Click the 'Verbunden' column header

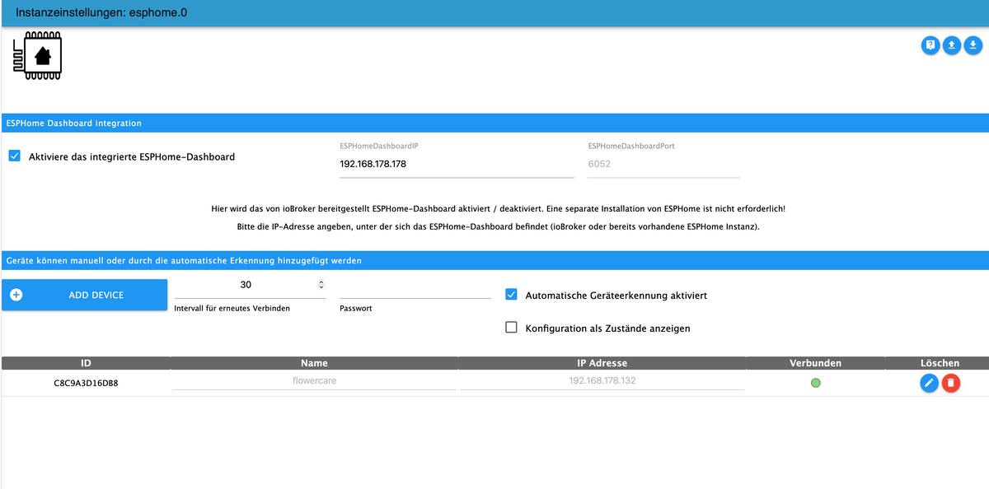(x=816, y=363)
